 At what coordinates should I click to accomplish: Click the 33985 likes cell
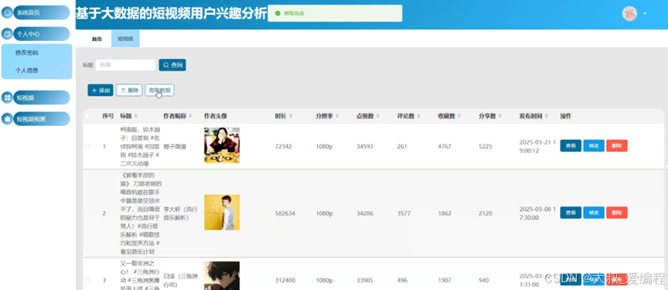[365, 280]
